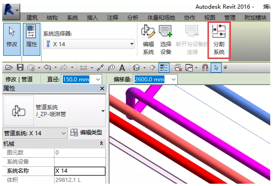The width and height of the screenshot is (273, 186).
Task: Click the 偏移量 2600.0 mm input field
Action: pos(149,80)
